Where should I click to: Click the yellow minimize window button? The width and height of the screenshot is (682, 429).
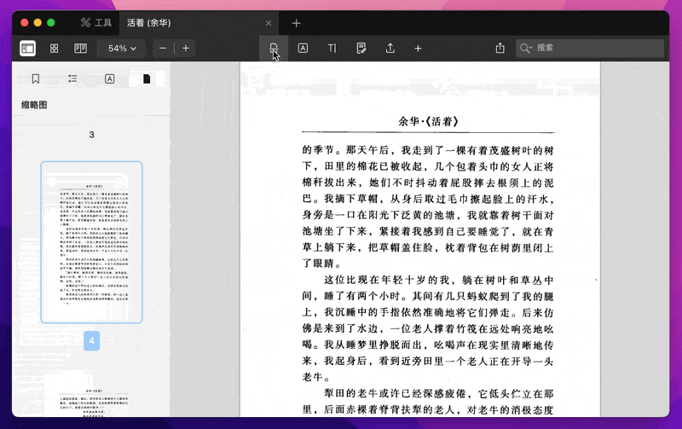tap(38, 23)
